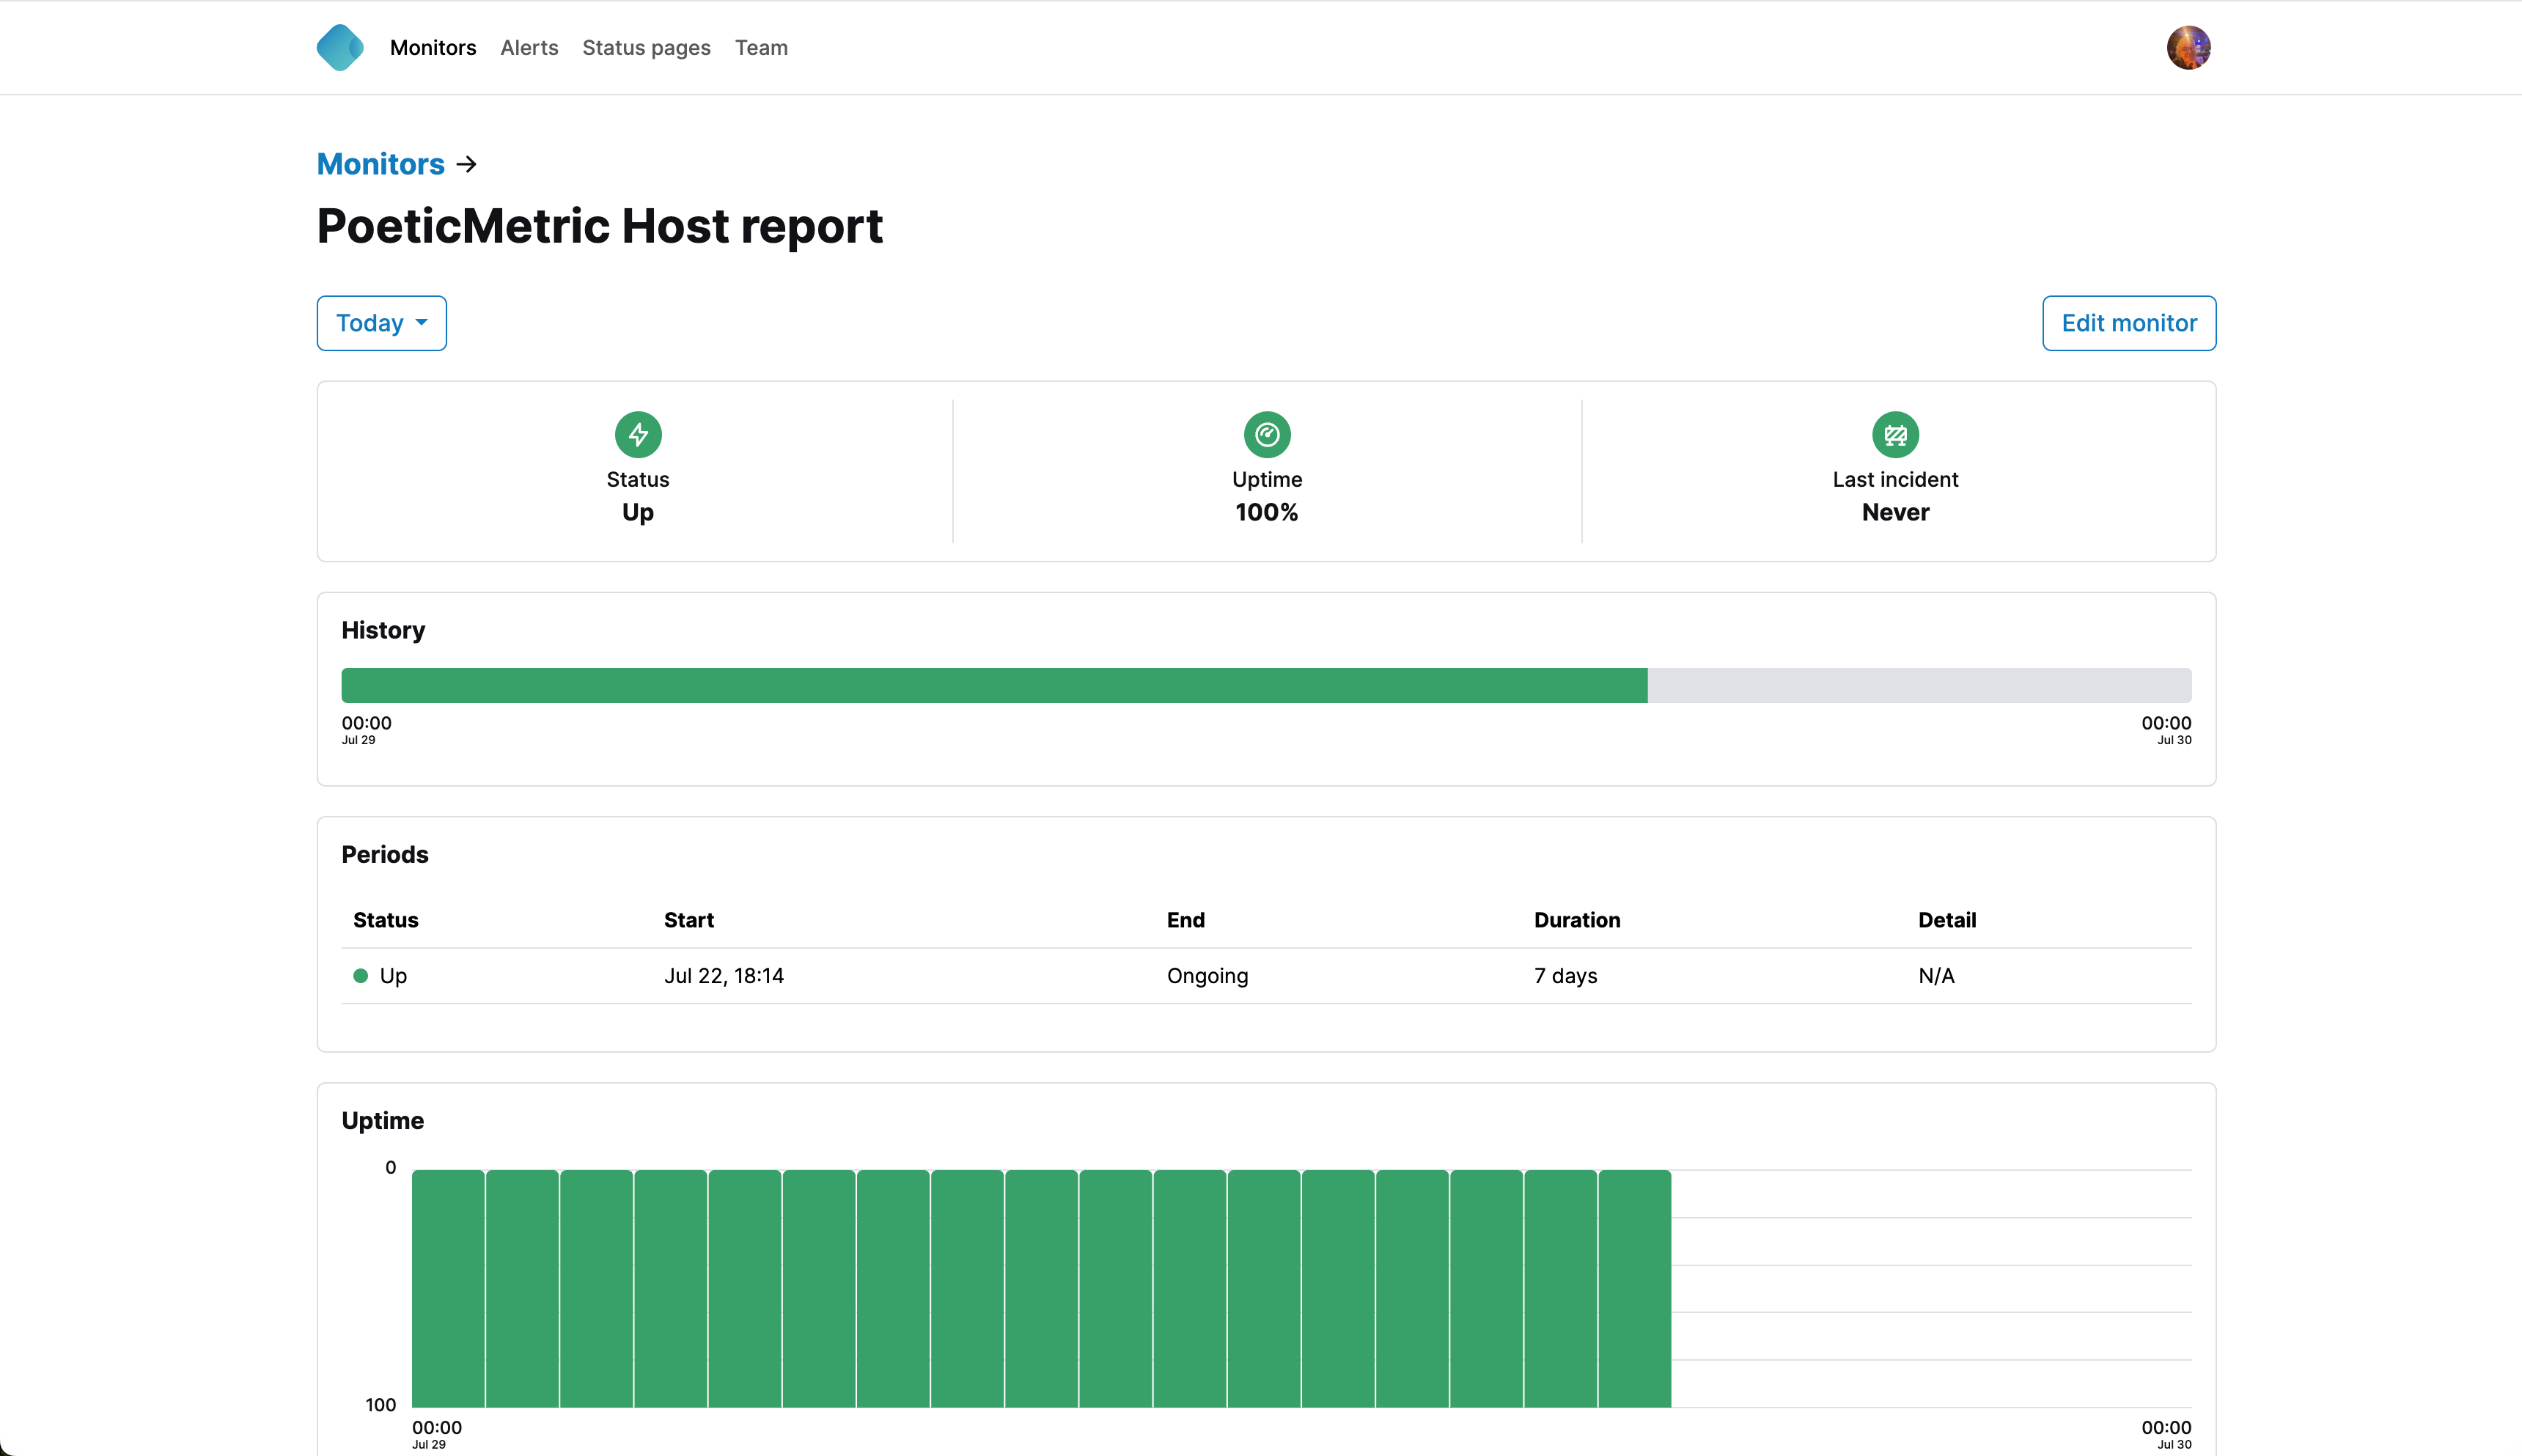Click the 'PoeticMetric Host report' title
This screenshot has width=2522, height=1456.
click(600, 226)
